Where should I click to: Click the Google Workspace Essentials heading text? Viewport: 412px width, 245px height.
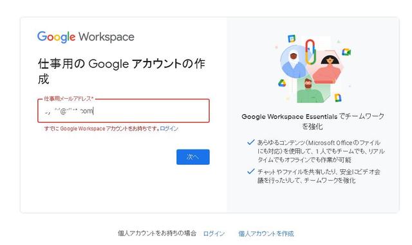point(312,121)
